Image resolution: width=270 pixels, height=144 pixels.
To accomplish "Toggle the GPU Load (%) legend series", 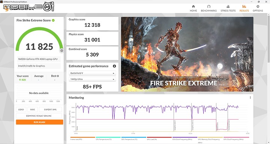I will 159,138.
